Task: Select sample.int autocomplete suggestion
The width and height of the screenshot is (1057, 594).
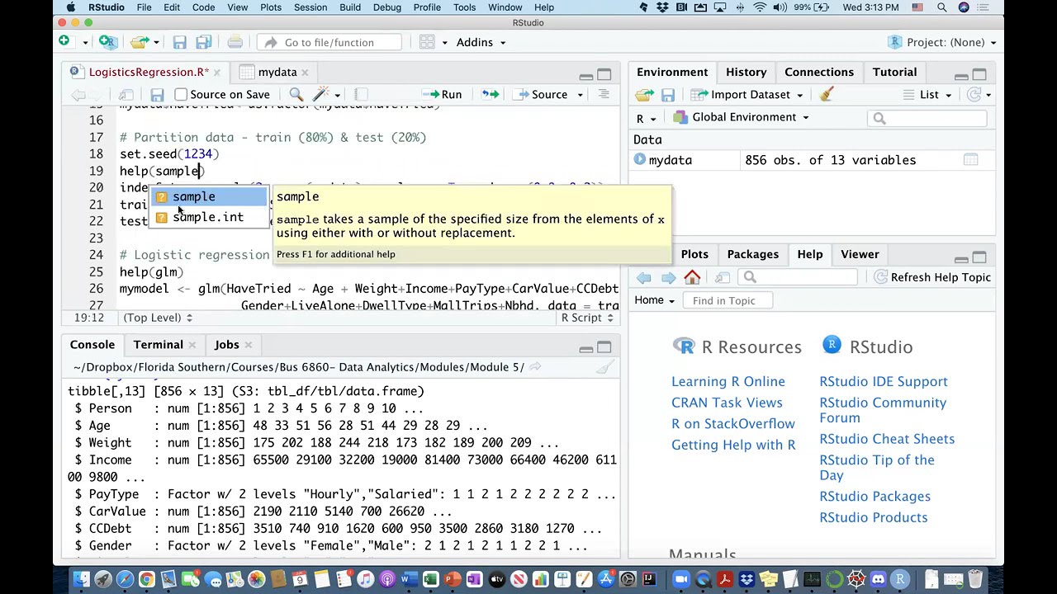Action: [208, 217]
